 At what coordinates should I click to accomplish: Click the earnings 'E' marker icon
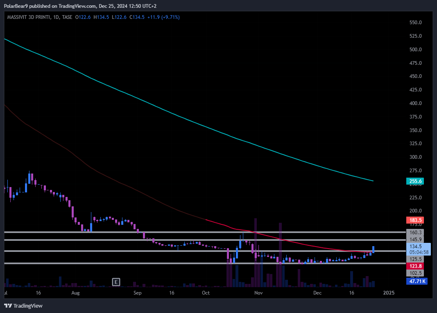tap(116, 282)
